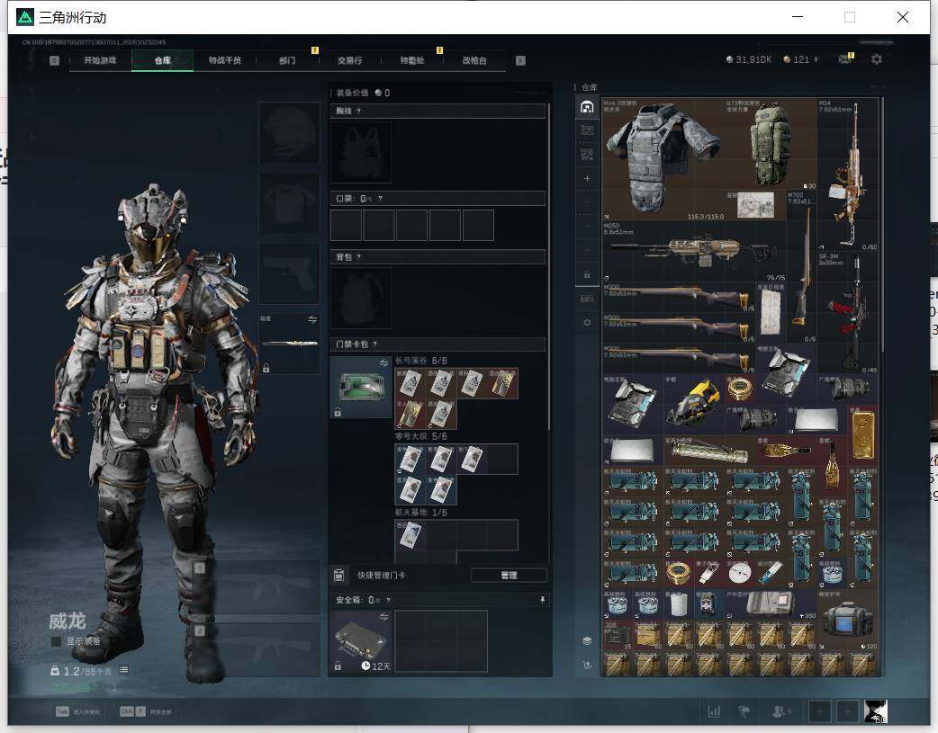Click the 管理 button for keycards
Image resolution: width=938 pixels, height=733 pixels.
[x=509, y=576]
